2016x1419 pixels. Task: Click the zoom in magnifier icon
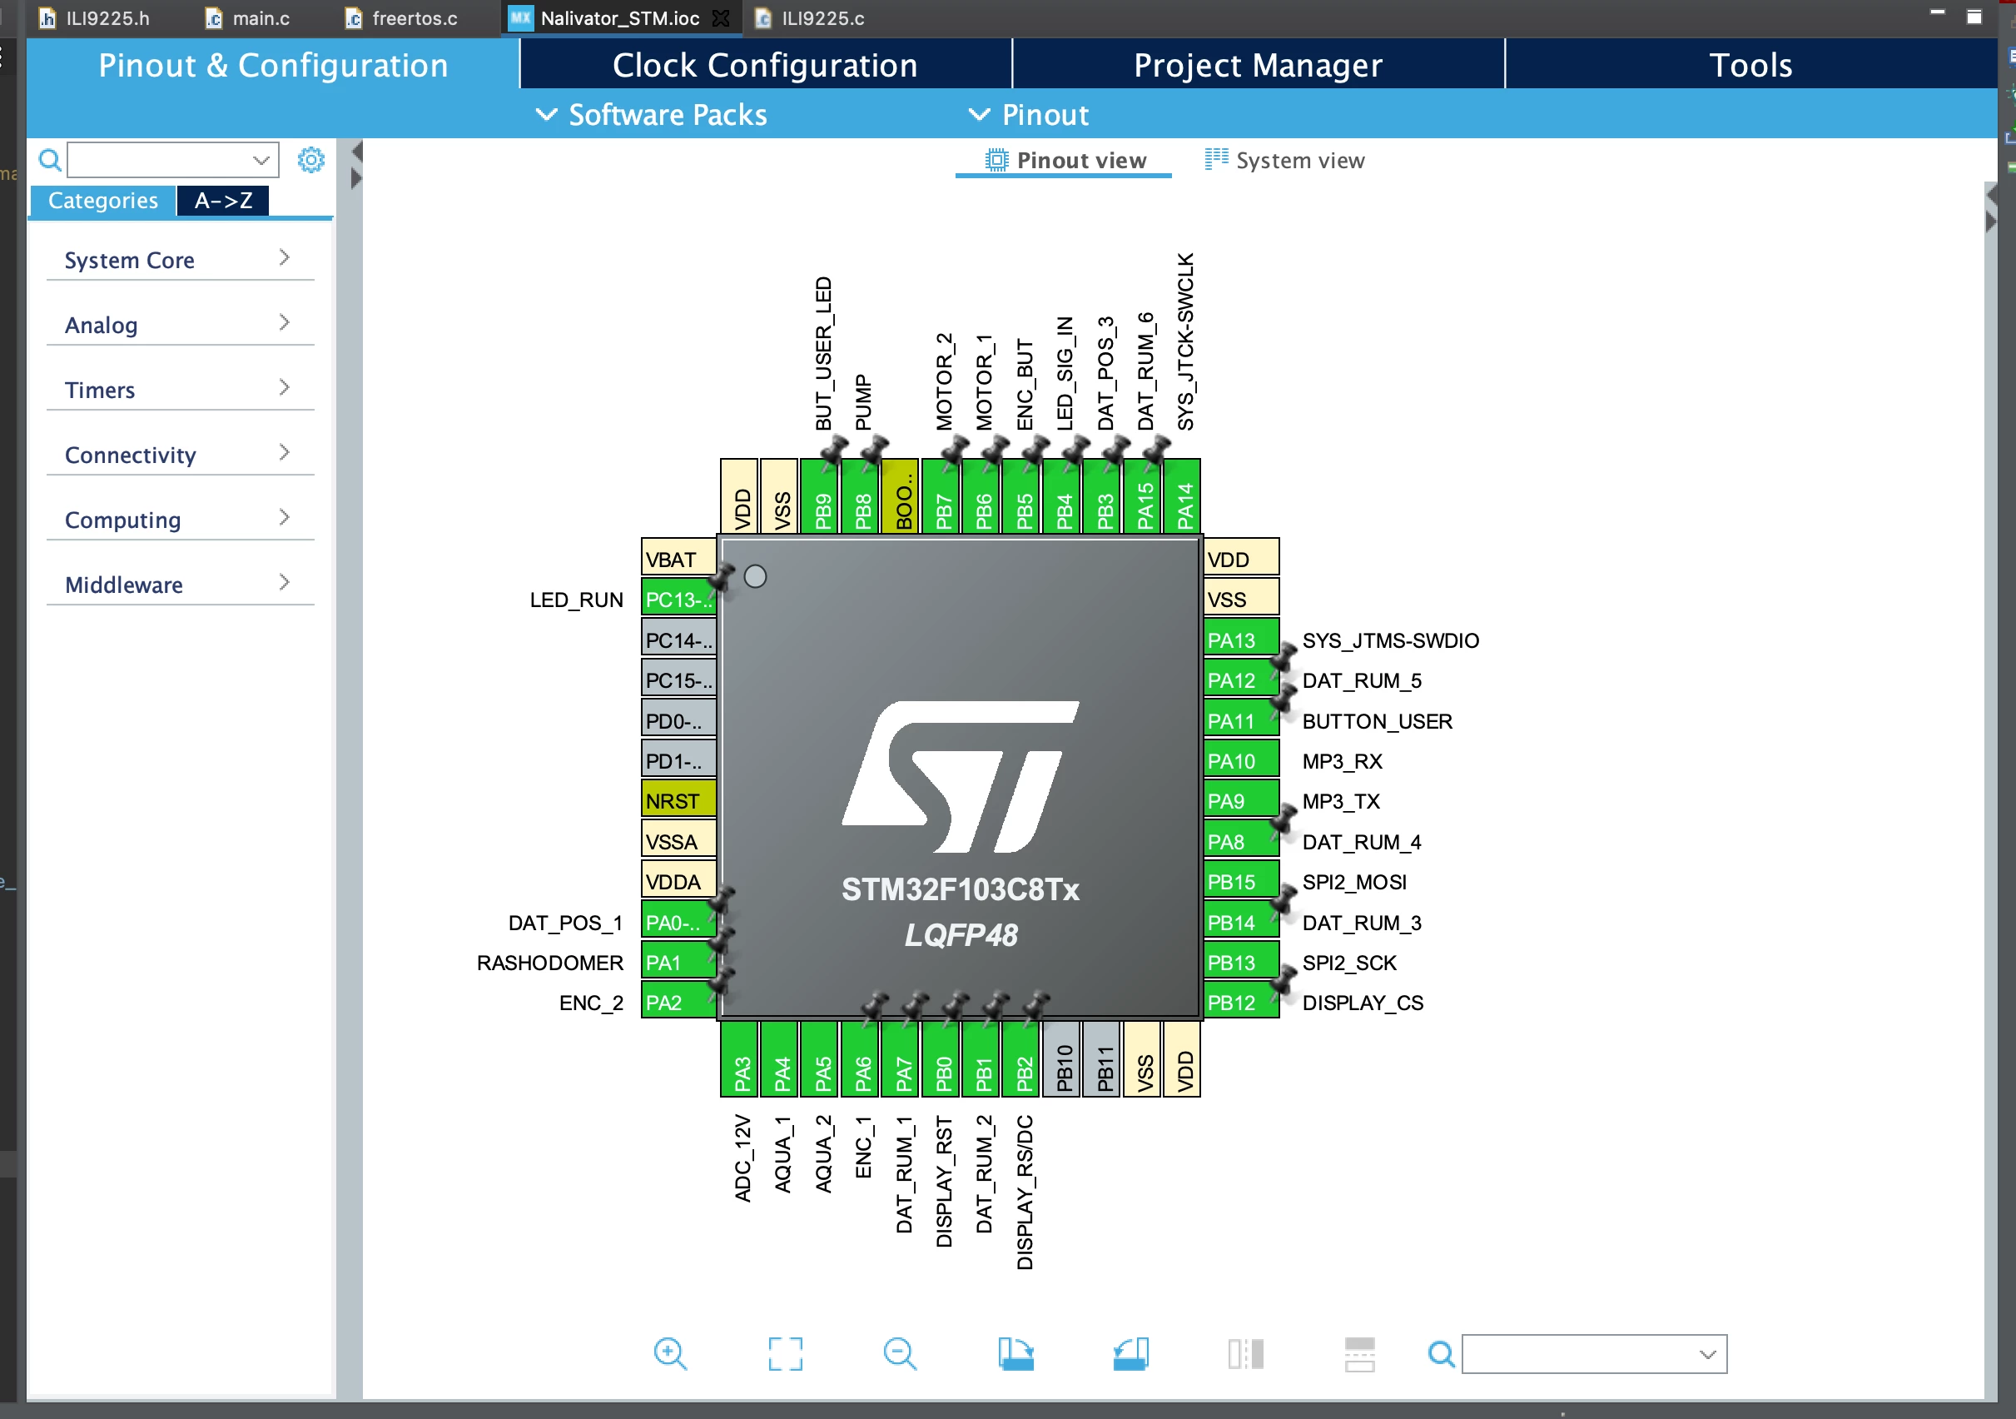tap(670, 1353)
